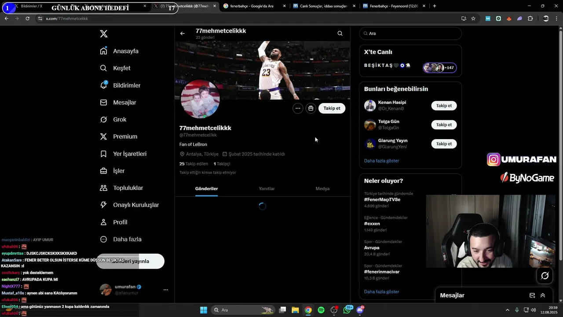Click the gift Premium icon on the profile
This screenshot has width=563, height=317.
(311, 108)
